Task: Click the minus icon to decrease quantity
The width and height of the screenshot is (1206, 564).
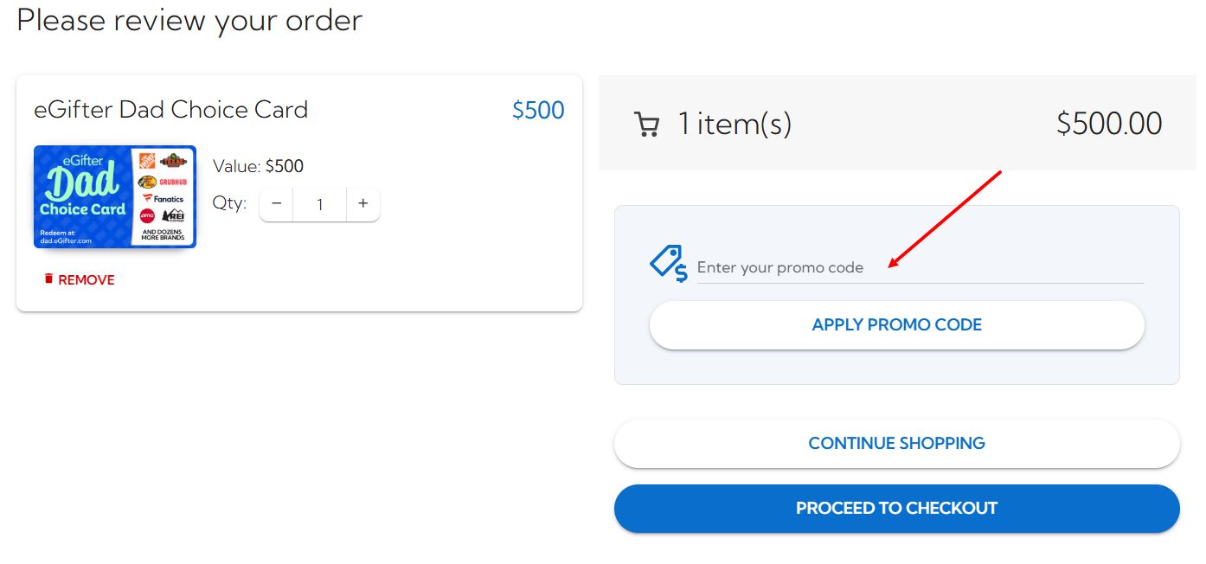Action: [x=276, y=204]
